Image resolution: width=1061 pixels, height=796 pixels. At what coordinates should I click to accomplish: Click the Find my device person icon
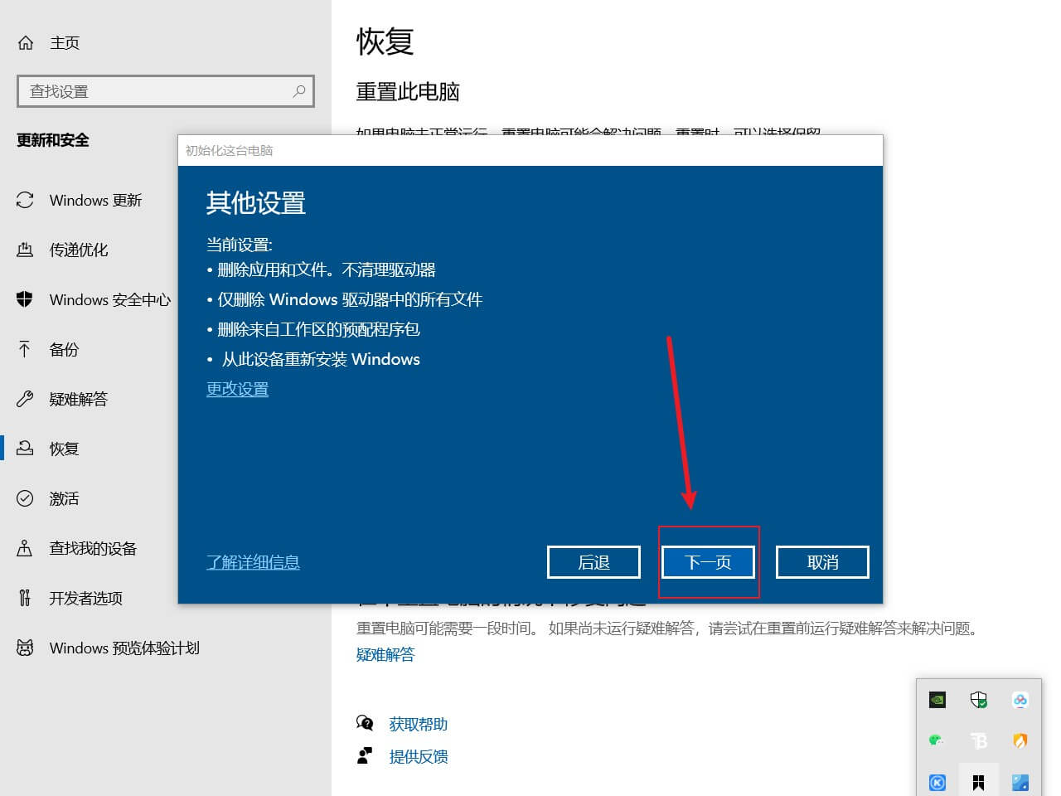point(25,548)
